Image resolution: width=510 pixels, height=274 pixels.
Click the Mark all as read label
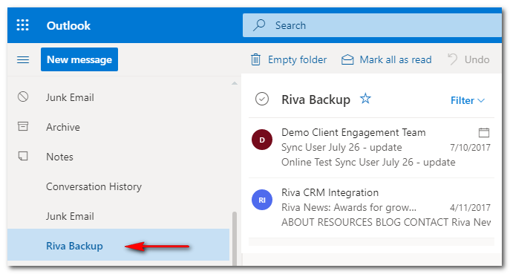(396, 59)
